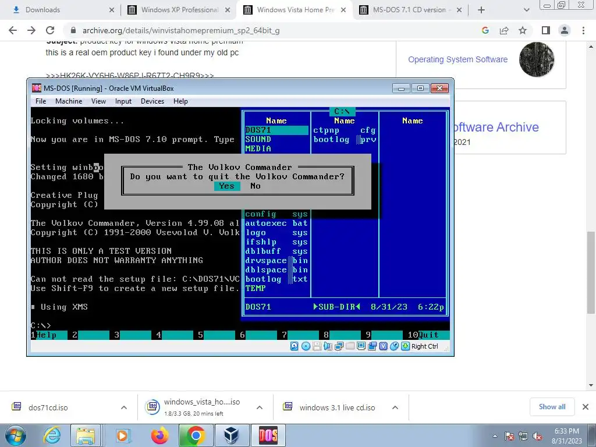
Task: Switch to the Windows XP Professional tab
Action: point(179,10)
